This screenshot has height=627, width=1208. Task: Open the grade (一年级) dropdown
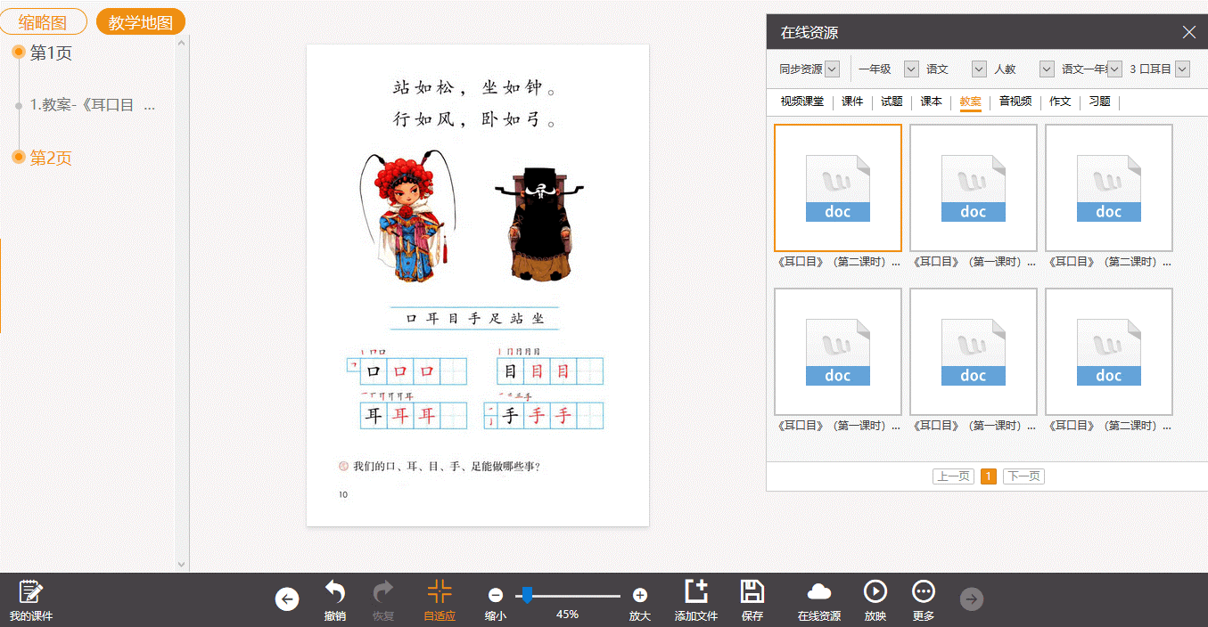click(x=910, y=69)
